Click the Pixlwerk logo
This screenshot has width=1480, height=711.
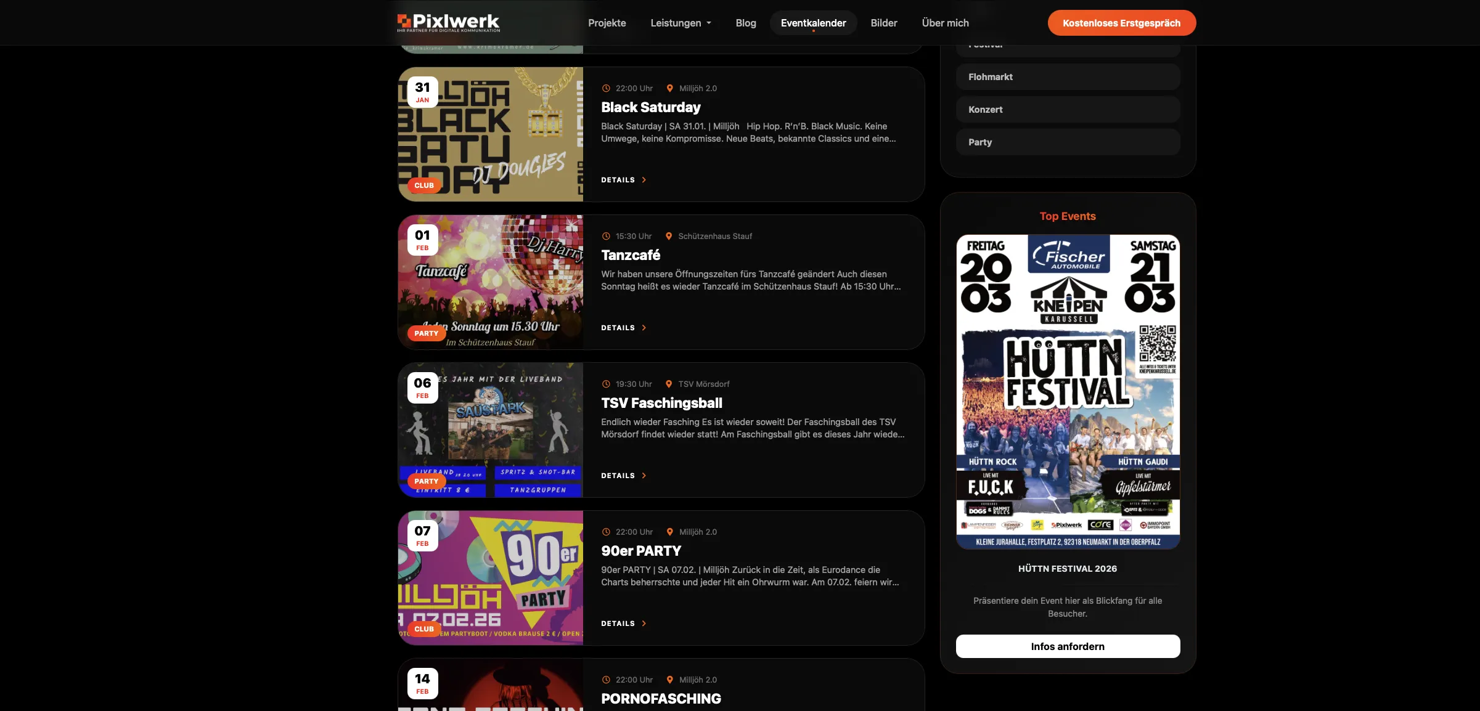tap(448, 23)
